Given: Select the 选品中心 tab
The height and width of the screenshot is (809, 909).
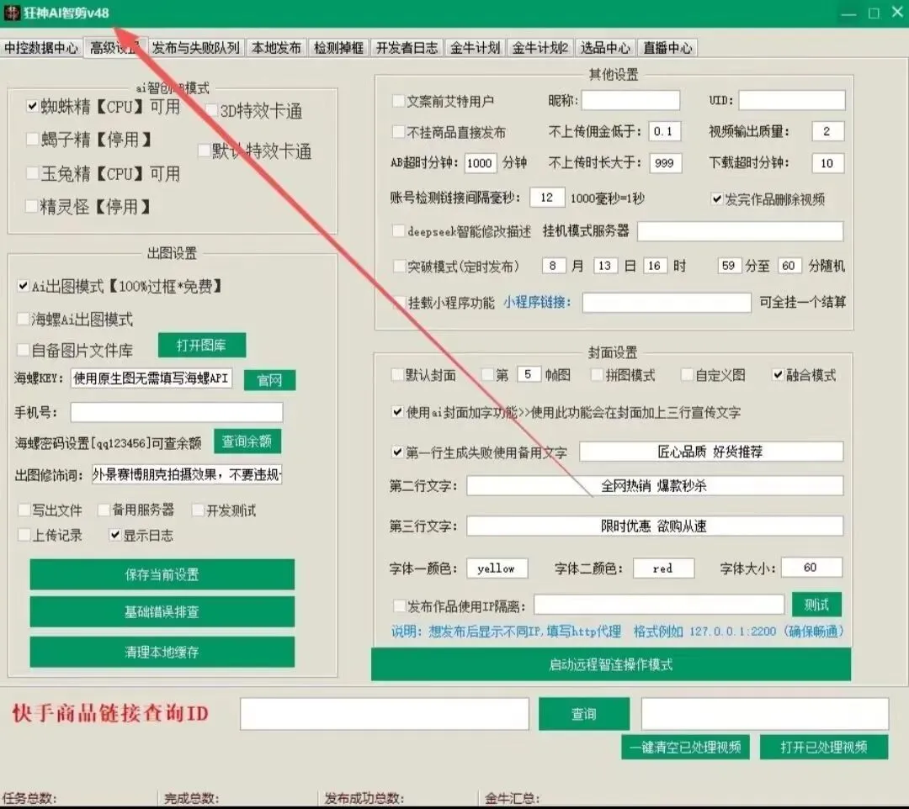Looking at the screenshot, I should pyautogui.click(x=604, y=48).
